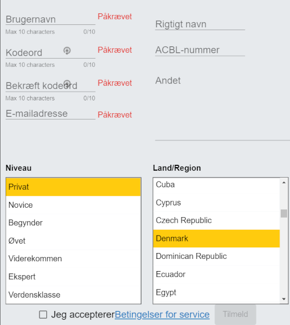Click the country list scroll up arrow
The width and height of the screenshot is (290, 325).
pos(284,183)
